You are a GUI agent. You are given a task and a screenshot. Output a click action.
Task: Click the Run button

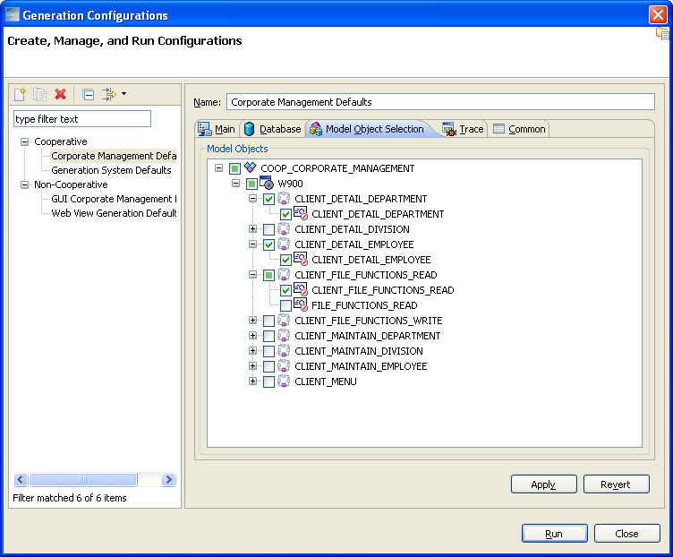click(x=555, y=534)
